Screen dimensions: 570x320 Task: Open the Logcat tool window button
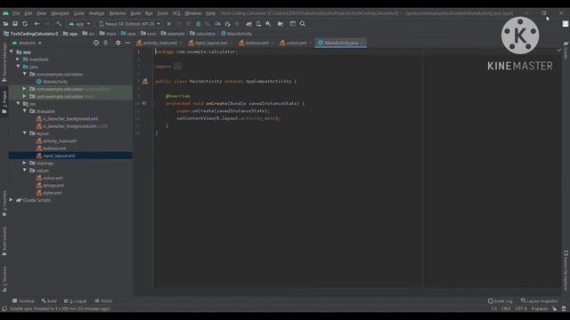[x=75, y=301]
